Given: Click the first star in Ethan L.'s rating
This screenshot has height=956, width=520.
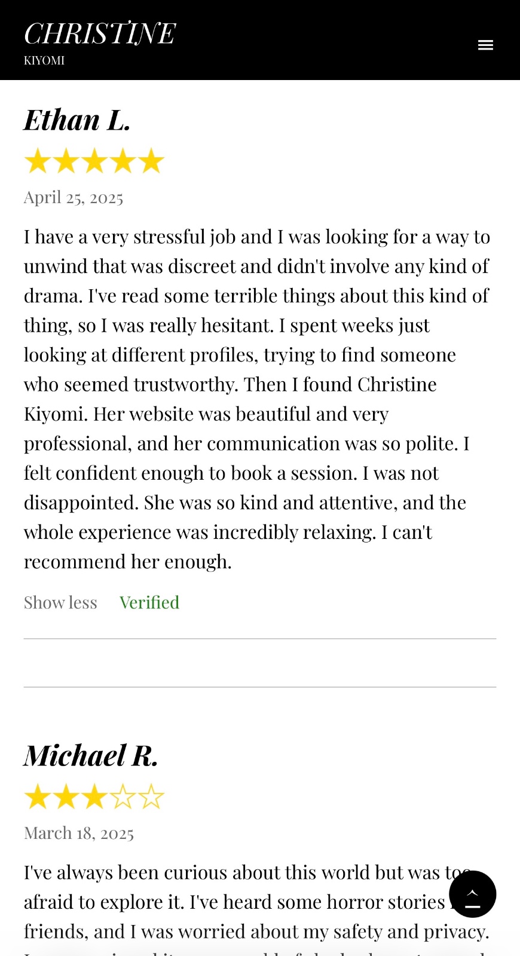Looking at the screenshot, I should (x=38, y=161).
